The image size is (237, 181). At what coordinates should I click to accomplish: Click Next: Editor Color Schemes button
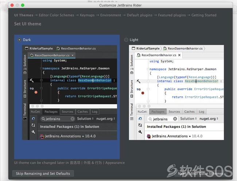(x=201, y=174)
